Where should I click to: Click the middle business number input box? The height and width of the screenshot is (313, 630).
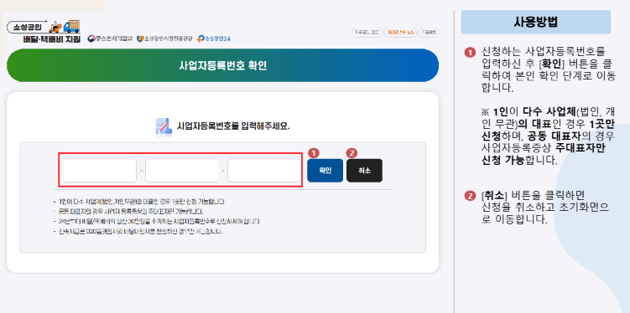[182, 171]
